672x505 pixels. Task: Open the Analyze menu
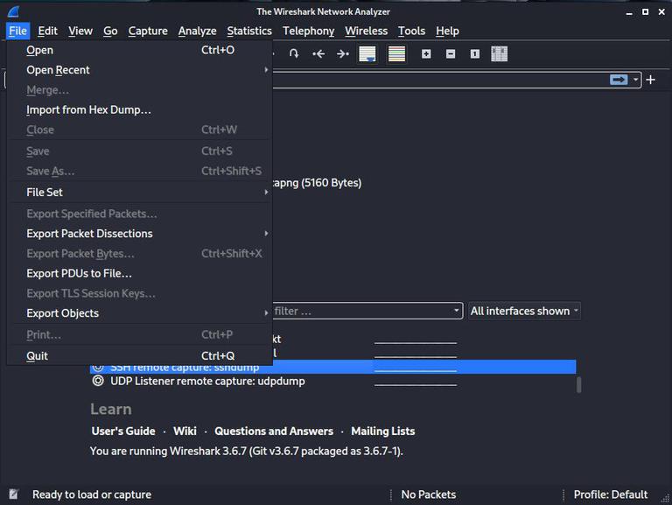[197, 31]
